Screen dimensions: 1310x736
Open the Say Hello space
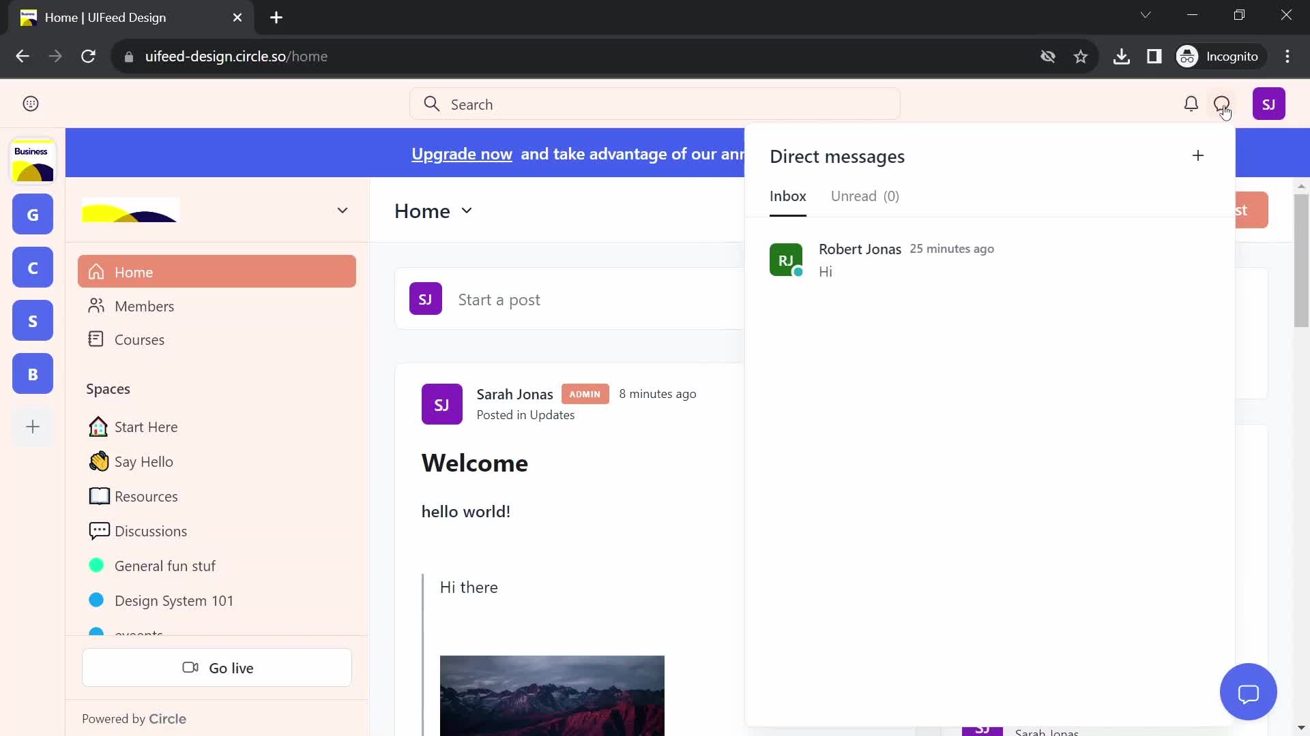point(143,461)
